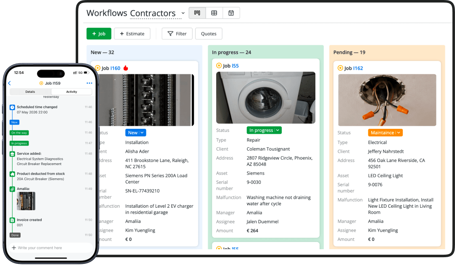Click the Filter funnel icon

click(x=170, y=34)
